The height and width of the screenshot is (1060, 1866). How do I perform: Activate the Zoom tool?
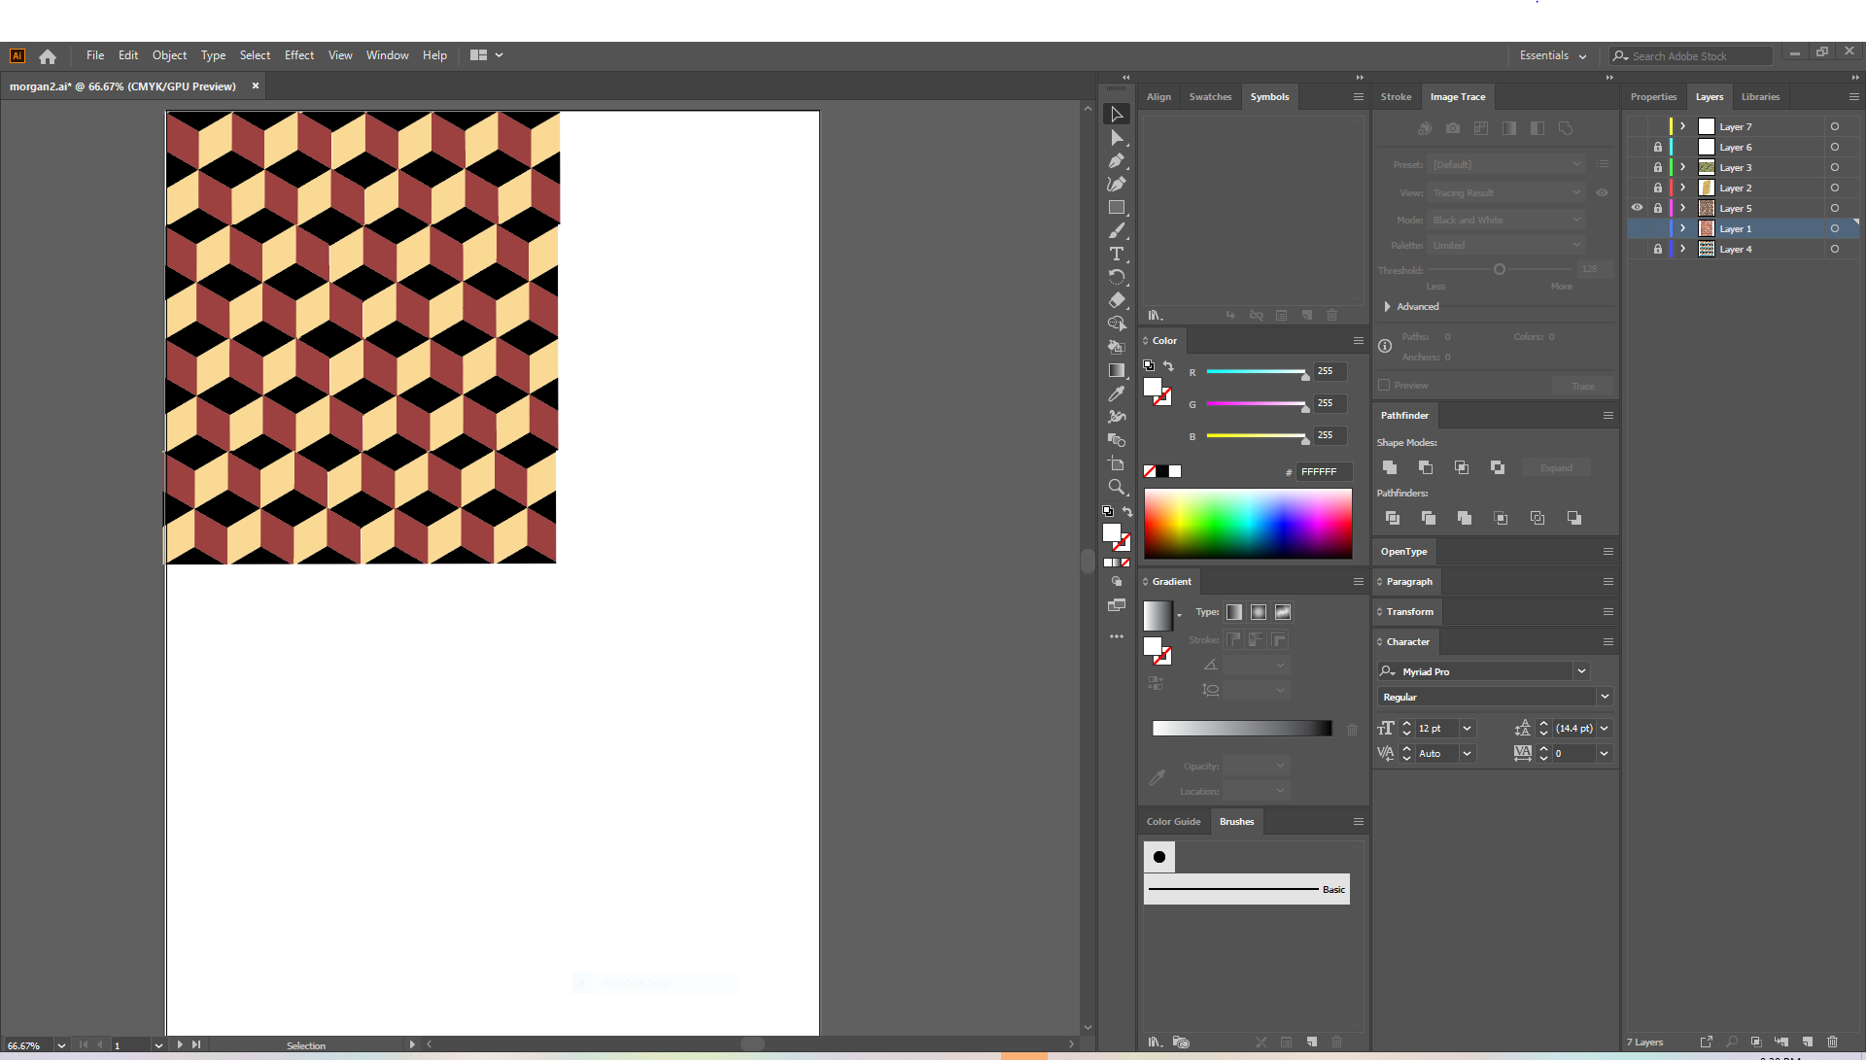[x=1117, y=487]
